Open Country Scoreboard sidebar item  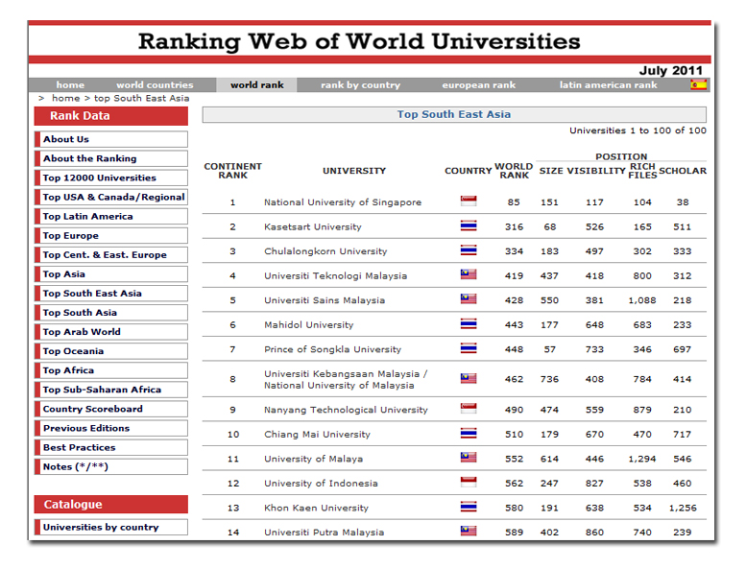[x=111, y=409]
